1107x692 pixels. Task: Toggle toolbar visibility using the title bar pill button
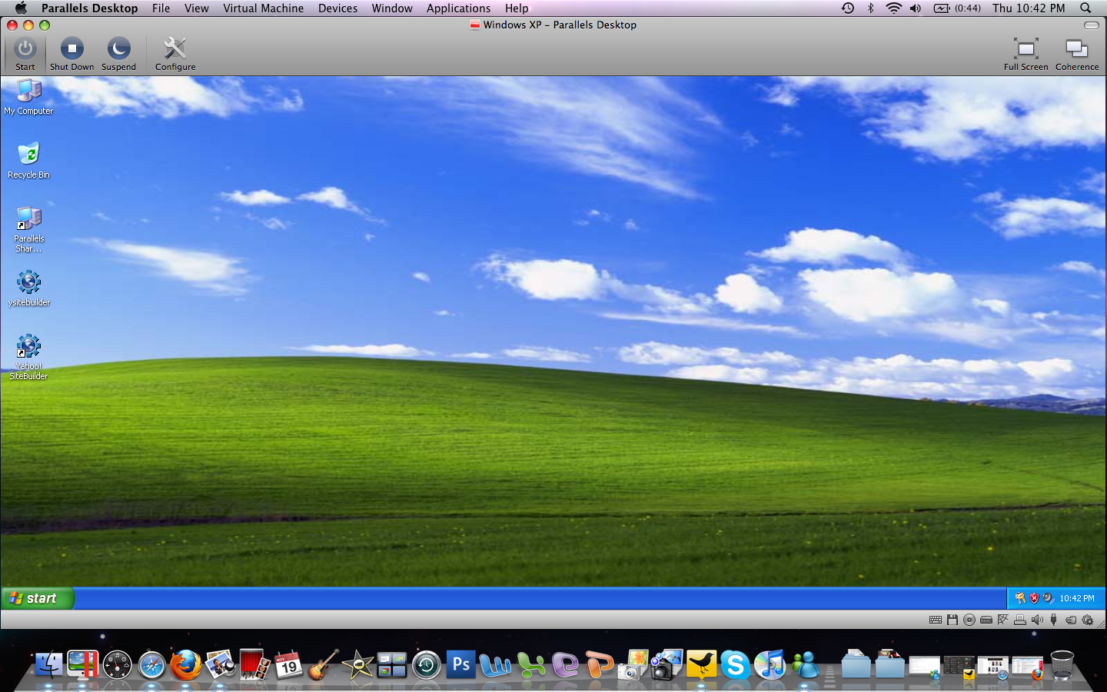(1091, 25)
